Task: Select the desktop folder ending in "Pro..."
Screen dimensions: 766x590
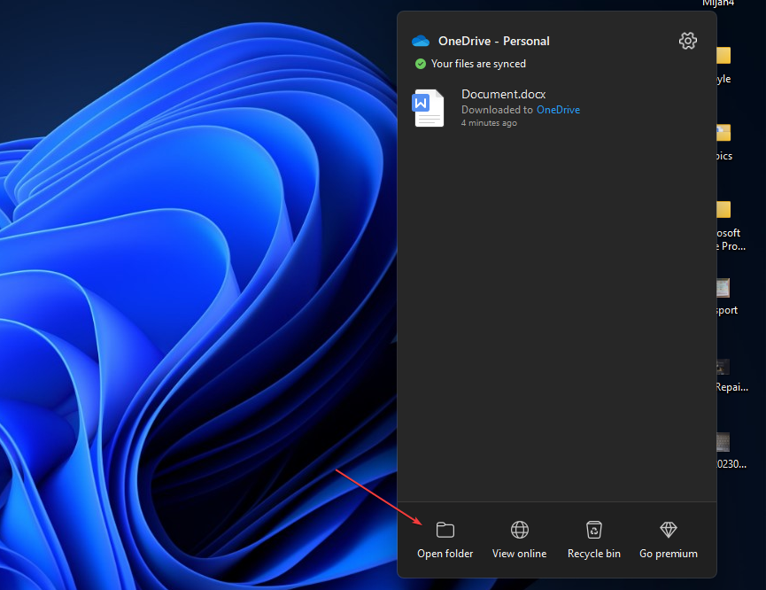Action: click(x=723, y=211)
